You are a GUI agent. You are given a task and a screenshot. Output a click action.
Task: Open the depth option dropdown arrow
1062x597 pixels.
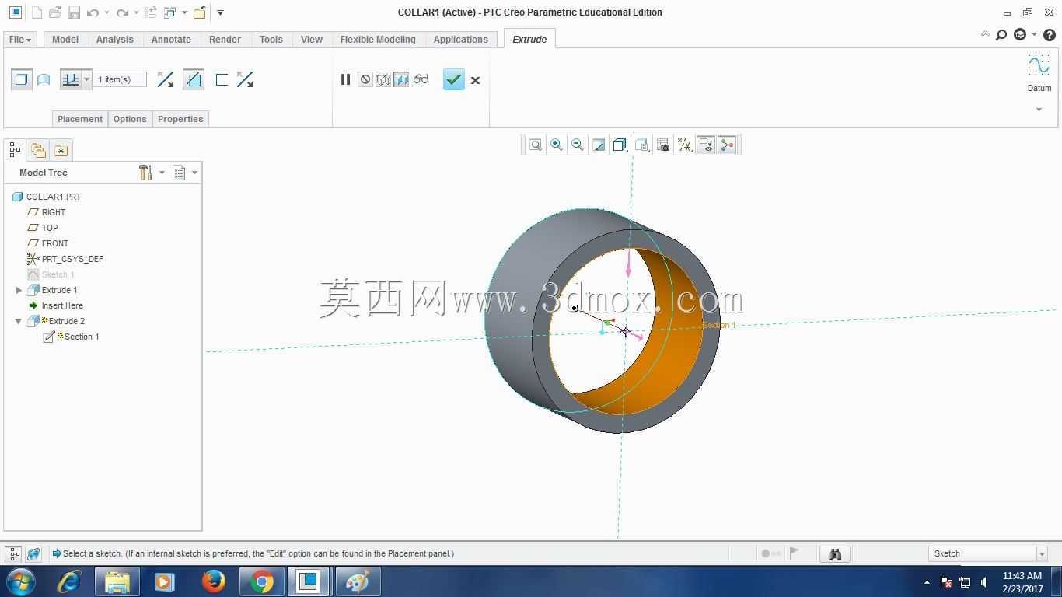click(x=86, y=79)
